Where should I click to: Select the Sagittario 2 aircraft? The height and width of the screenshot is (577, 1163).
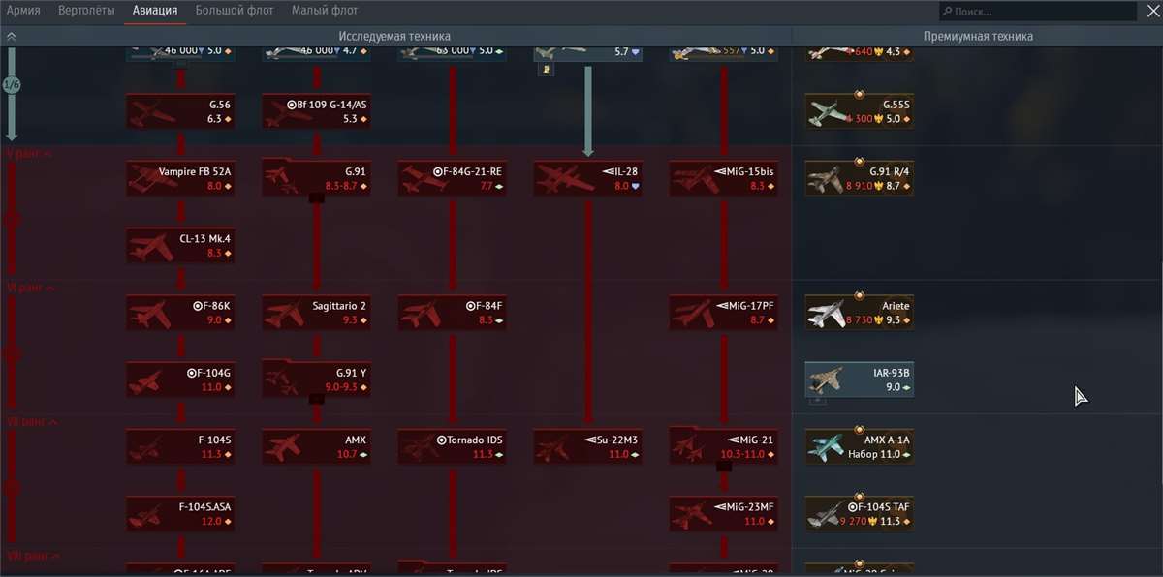coord(316,313)
